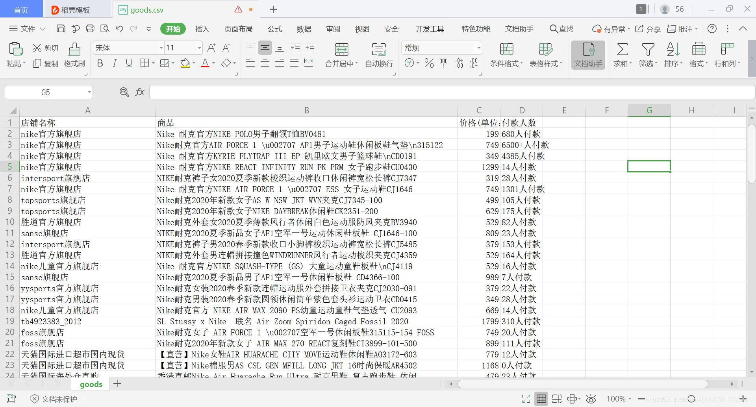Switch to the 公式 tab

coord(274,29)
